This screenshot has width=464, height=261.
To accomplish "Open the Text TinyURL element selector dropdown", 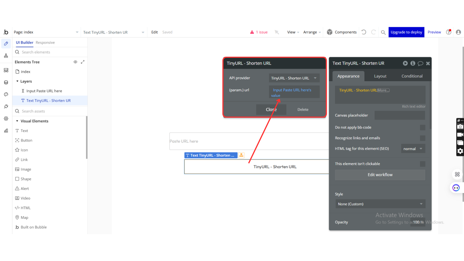I will [x=114, y=32].
